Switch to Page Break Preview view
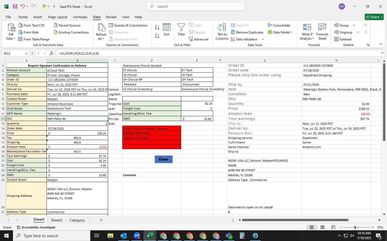This screenshot has height=241, width=387. tap(333, 227)
